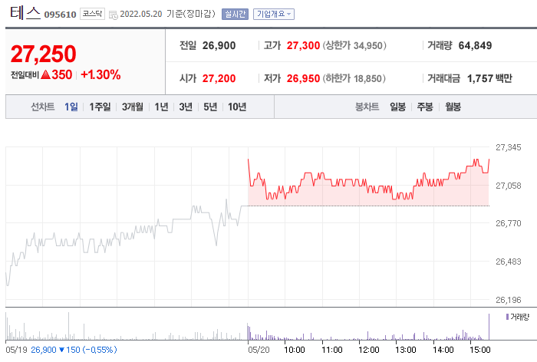Click the 05/19 date label on time axis
Screen dimensions: 537x362
point(16,350)
